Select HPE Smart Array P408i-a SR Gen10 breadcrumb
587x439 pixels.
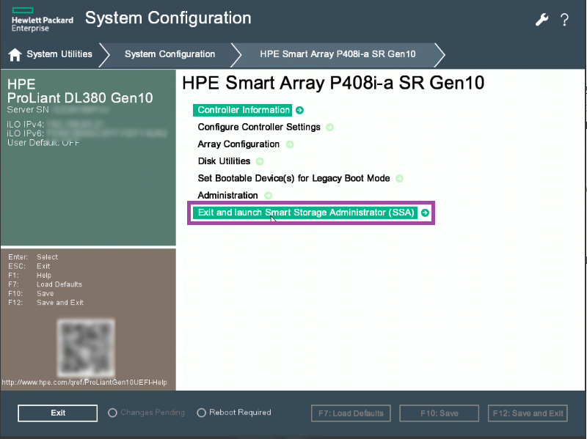pyautogui.click(x=338, y=54)
